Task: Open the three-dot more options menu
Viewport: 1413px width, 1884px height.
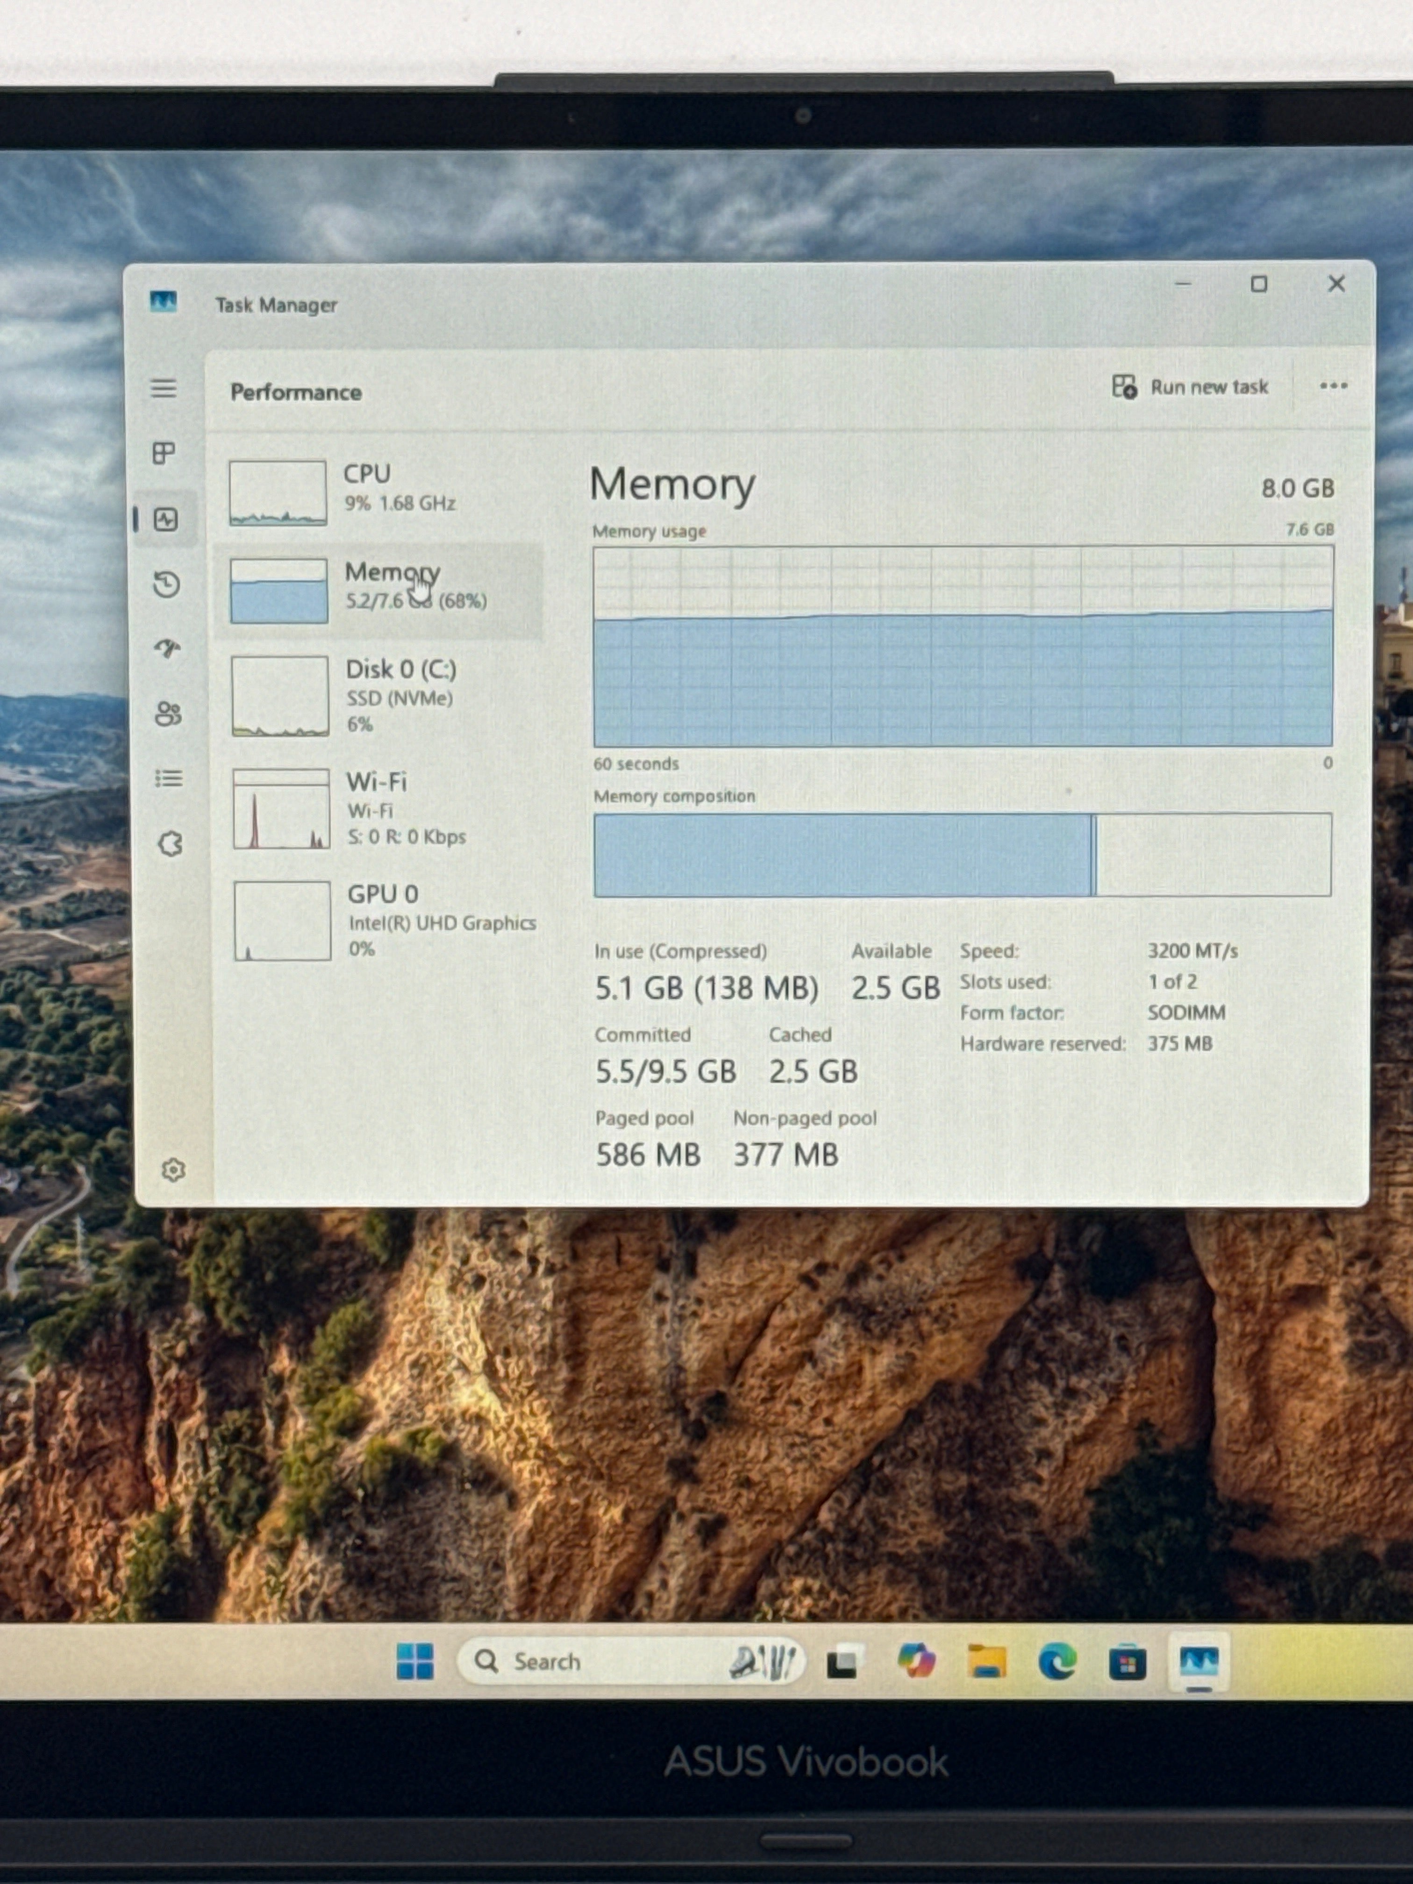Action: [x=1333, y=387]
